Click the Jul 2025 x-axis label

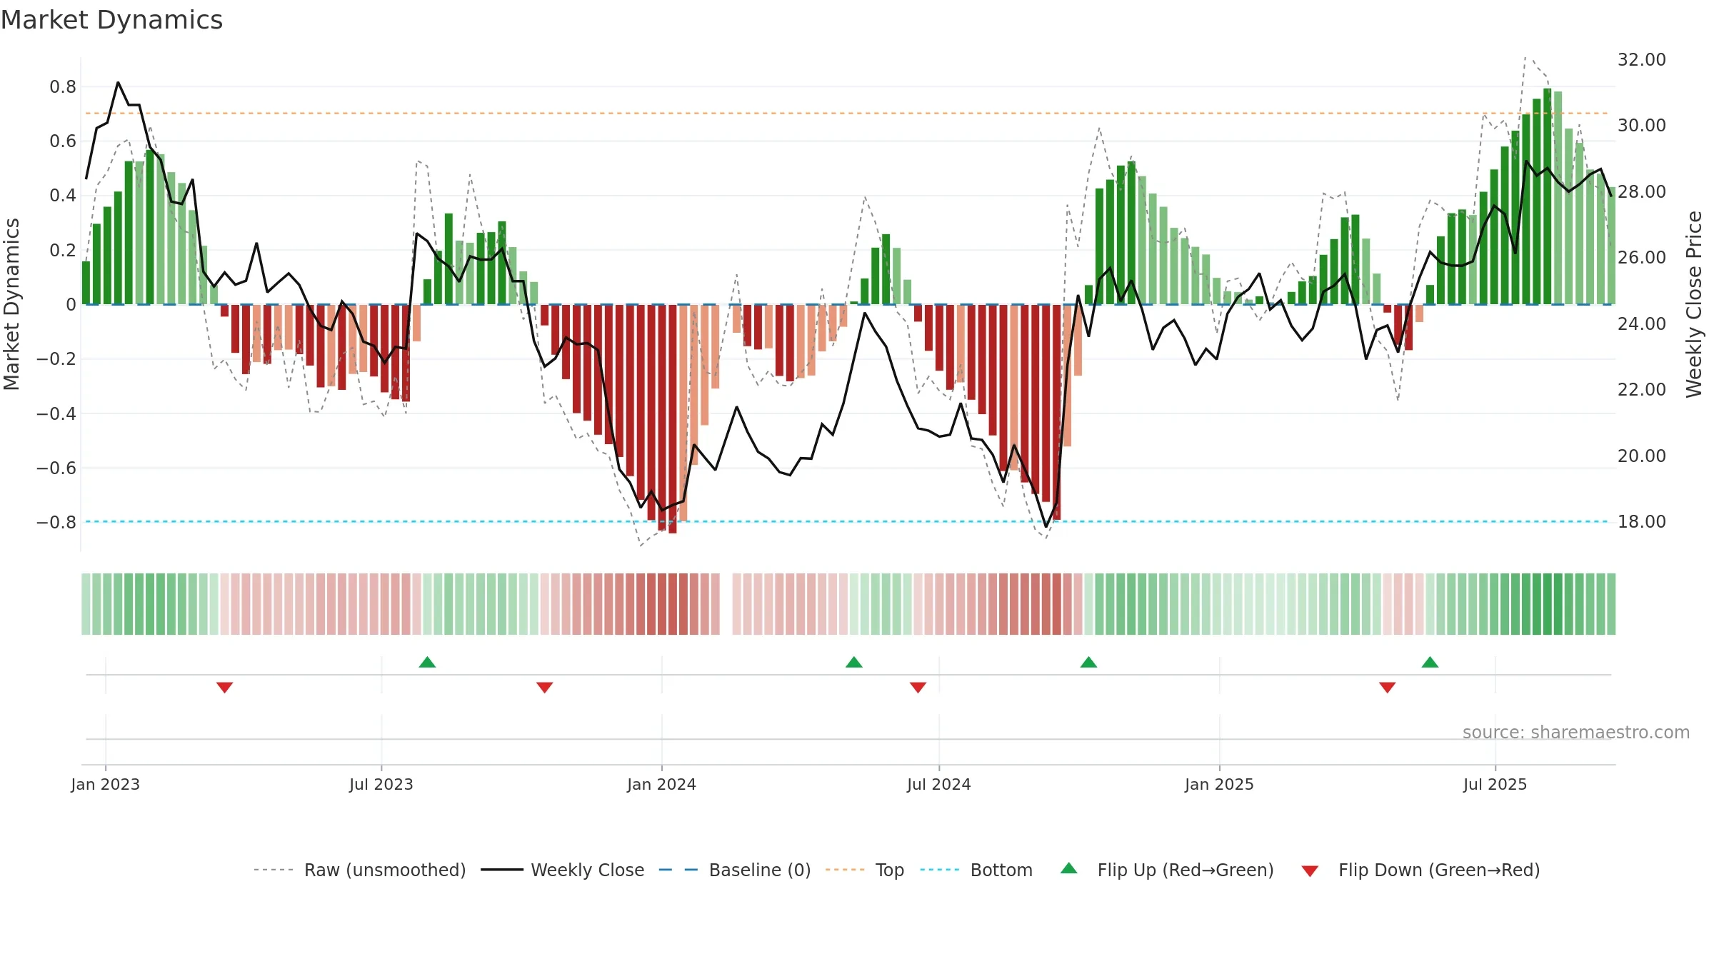[x=1495, y=784]
